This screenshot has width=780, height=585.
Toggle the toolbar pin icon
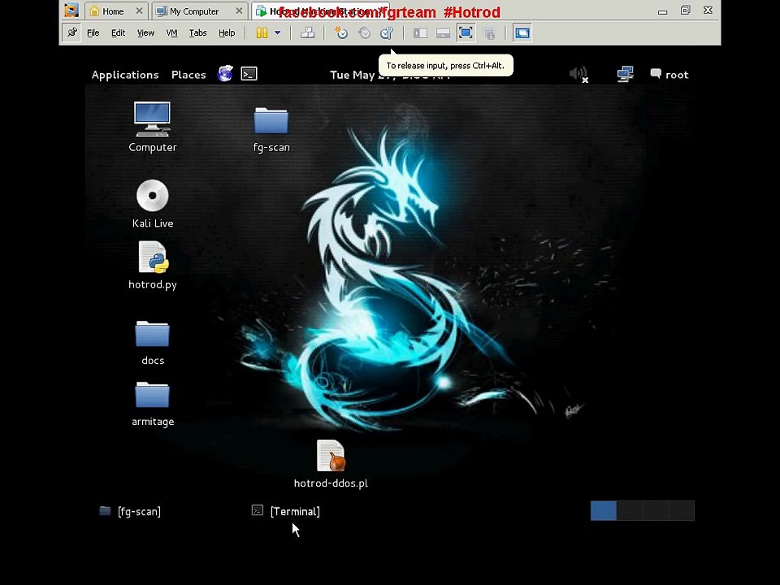(72, 32)
